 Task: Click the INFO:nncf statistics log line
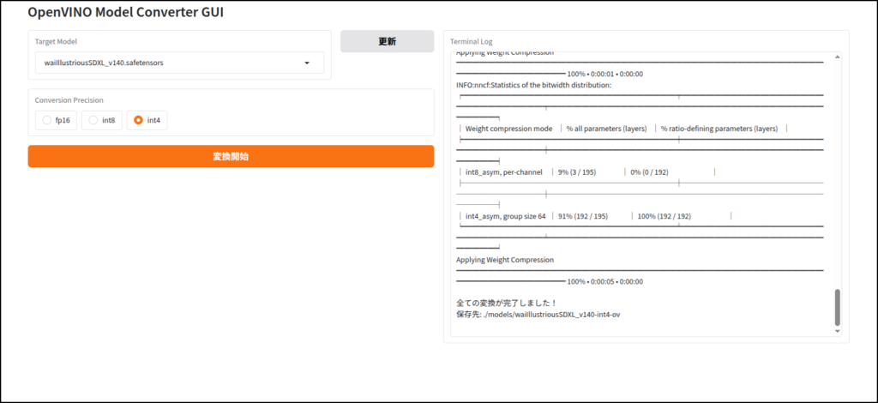pos(533,85)
